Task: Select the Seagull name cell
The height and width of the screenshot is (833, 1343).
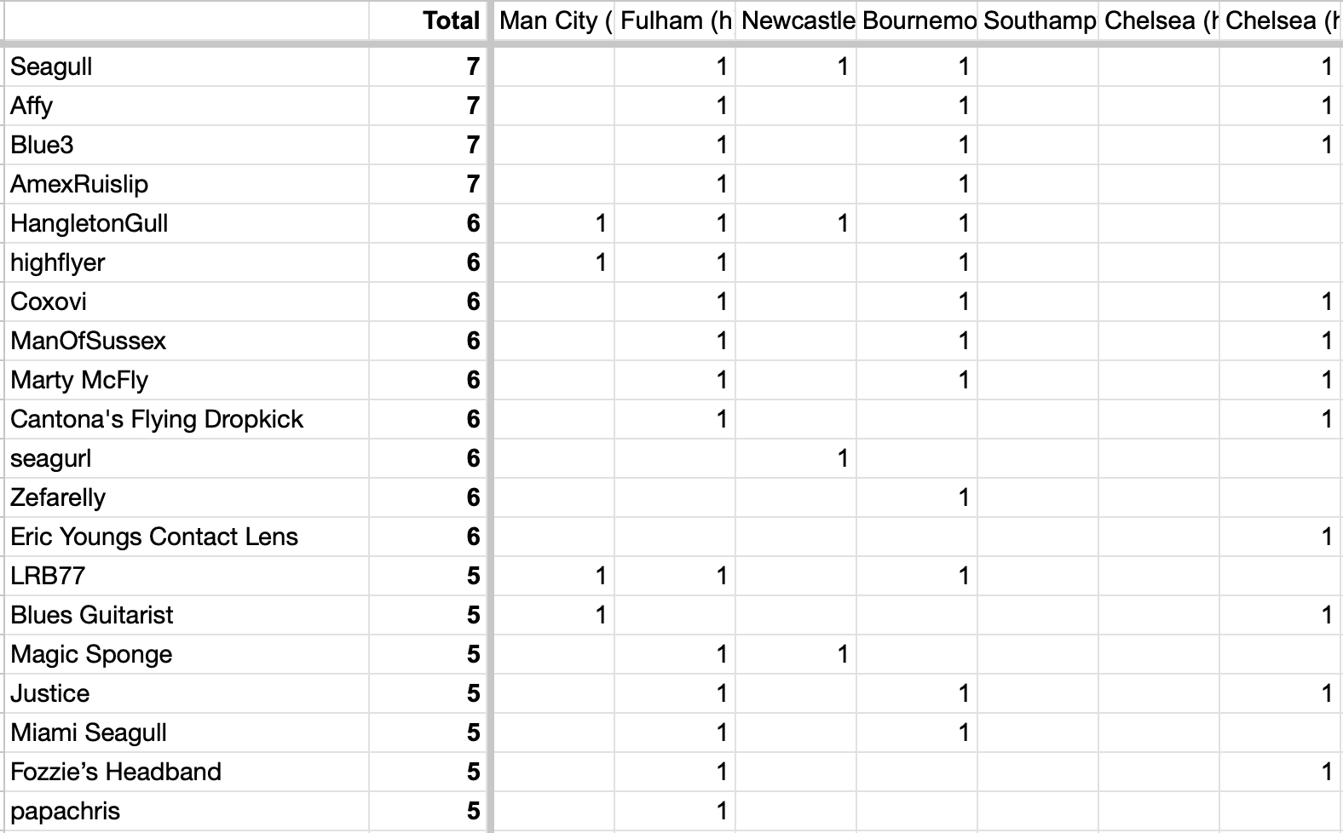Action: pyautogui.click(x=187, y=66)
